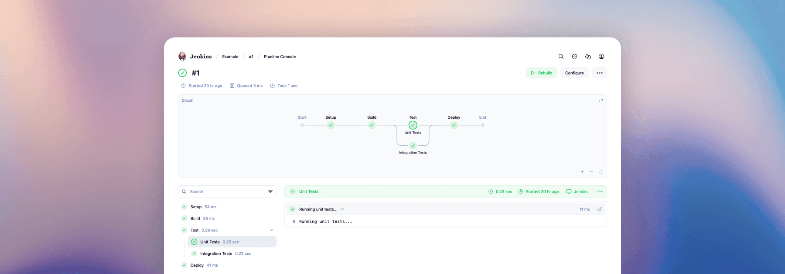This screenshot has height=274, width=785.
Task: Zoom out of the pipeline graph
Action: pos(591,172)
